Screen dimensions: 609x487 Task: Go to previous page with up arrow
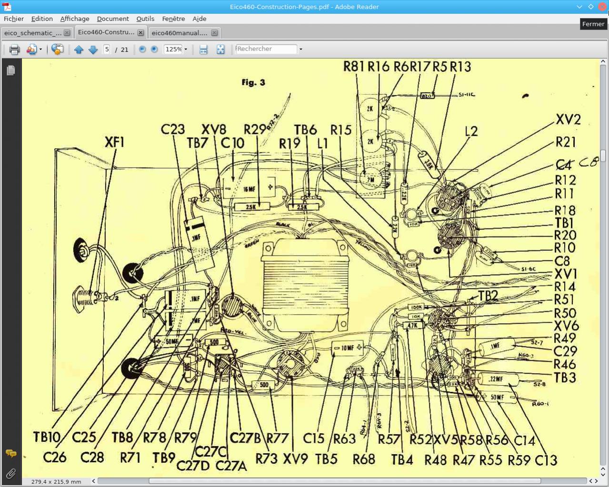(79, 49)
